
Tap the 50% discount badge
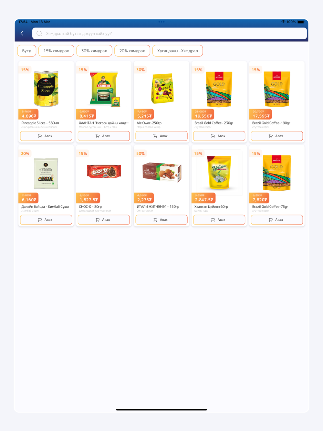[141, 153]
